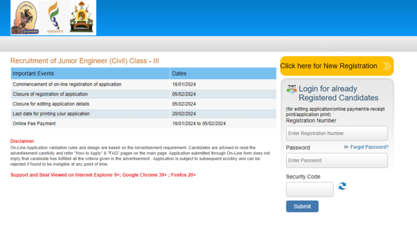Open the New Registration page
The width and height of the screenshot is (417, 235).
coord(329,66)
